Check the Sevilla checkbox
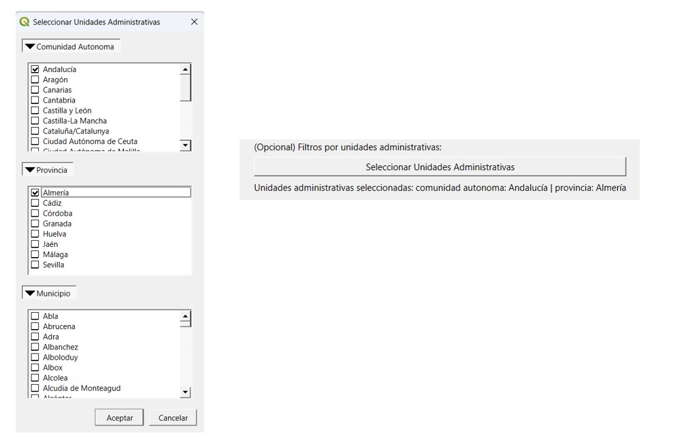 pos(35,265)
